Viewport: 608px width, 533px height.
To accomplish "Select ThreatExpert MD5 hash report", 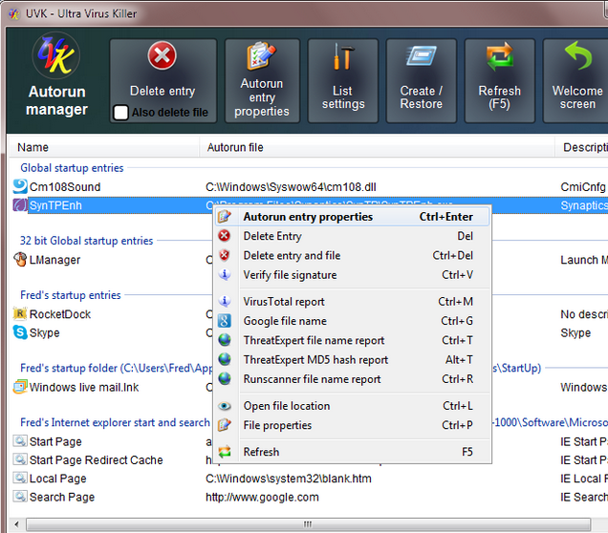I will [x=351, y=359].
